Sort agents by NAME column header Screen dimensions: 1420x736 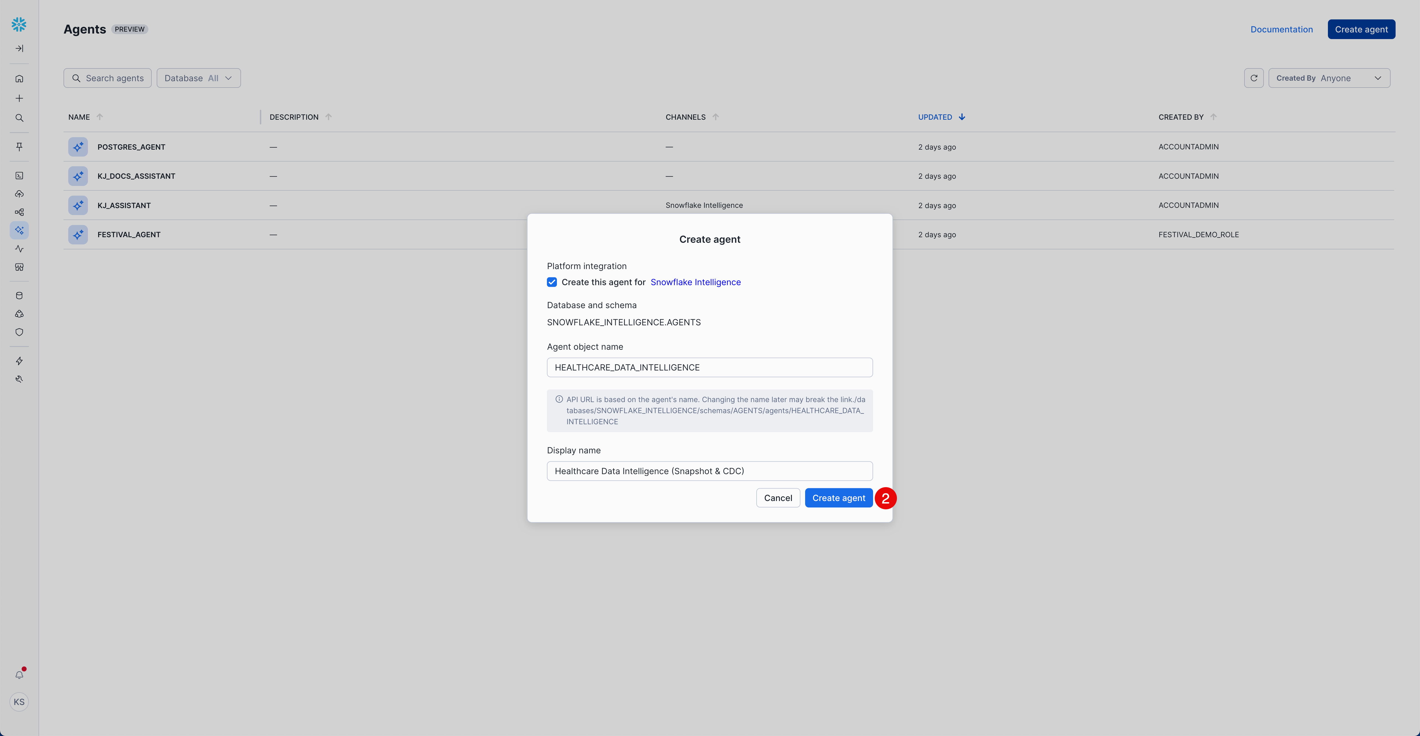point(79,117)
